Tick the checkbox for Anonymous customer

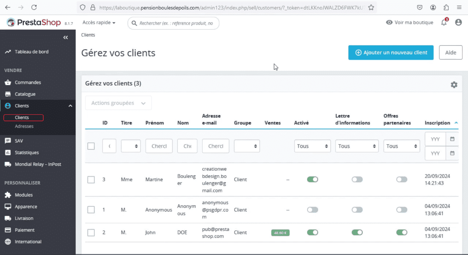click(91, 210)
